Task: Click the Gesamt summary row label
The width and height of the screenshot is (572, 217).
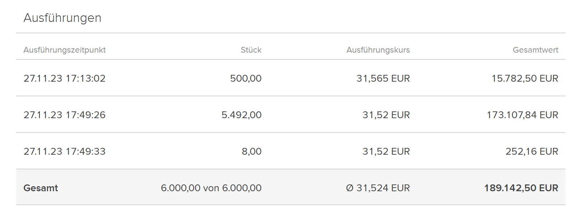Action: 41,188
